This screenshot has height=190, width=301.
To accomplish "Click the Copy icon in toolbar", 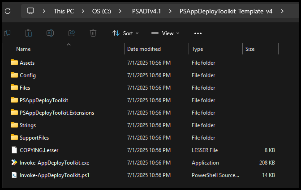I will [7, 33].
